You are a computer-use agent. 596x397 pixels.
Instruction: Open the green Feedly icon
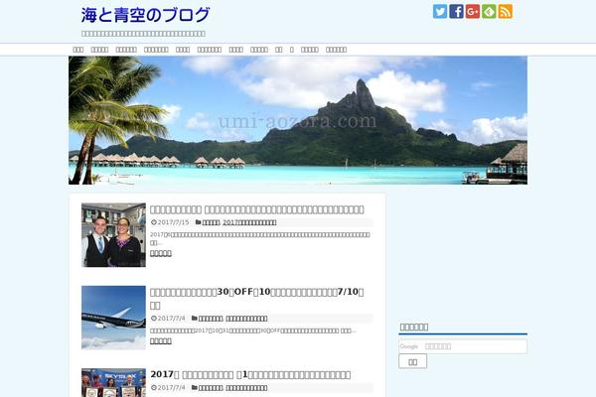point(489,11)
